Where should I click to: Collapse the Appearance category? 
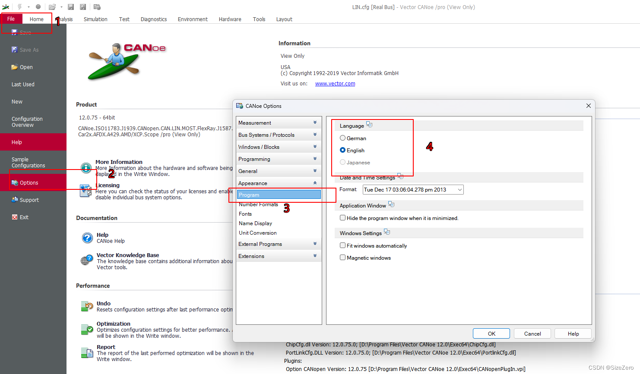tap(279, 183)
